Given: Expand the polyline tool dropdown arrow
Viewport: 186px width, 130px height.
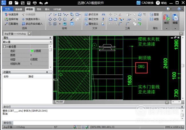Looking at the screenshot, I should click(68, 15).
